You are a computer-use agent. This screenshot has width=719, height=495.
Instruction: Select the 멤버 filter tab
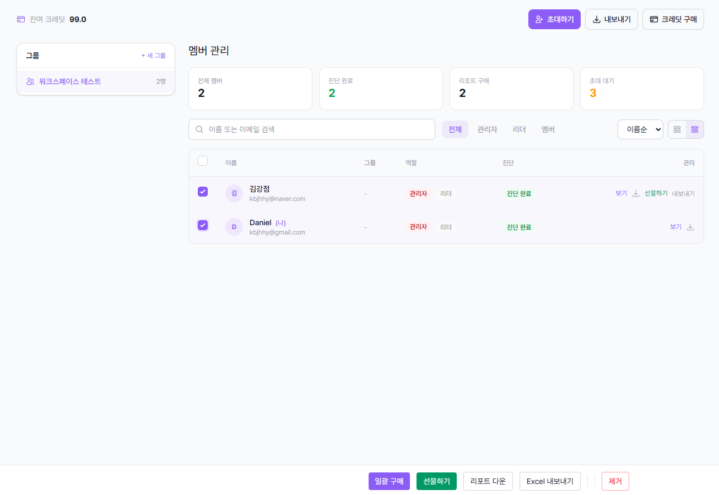[548, 129]
